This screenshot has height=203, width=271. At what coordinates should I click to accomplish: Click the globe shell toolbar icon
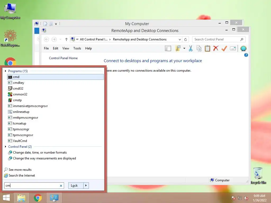(243, 49)
